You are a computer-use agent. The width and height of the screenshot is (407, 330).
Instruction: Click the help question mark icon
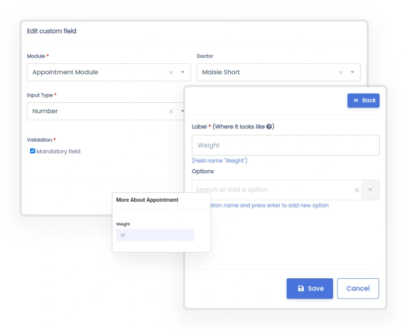[x=270, y=127]
